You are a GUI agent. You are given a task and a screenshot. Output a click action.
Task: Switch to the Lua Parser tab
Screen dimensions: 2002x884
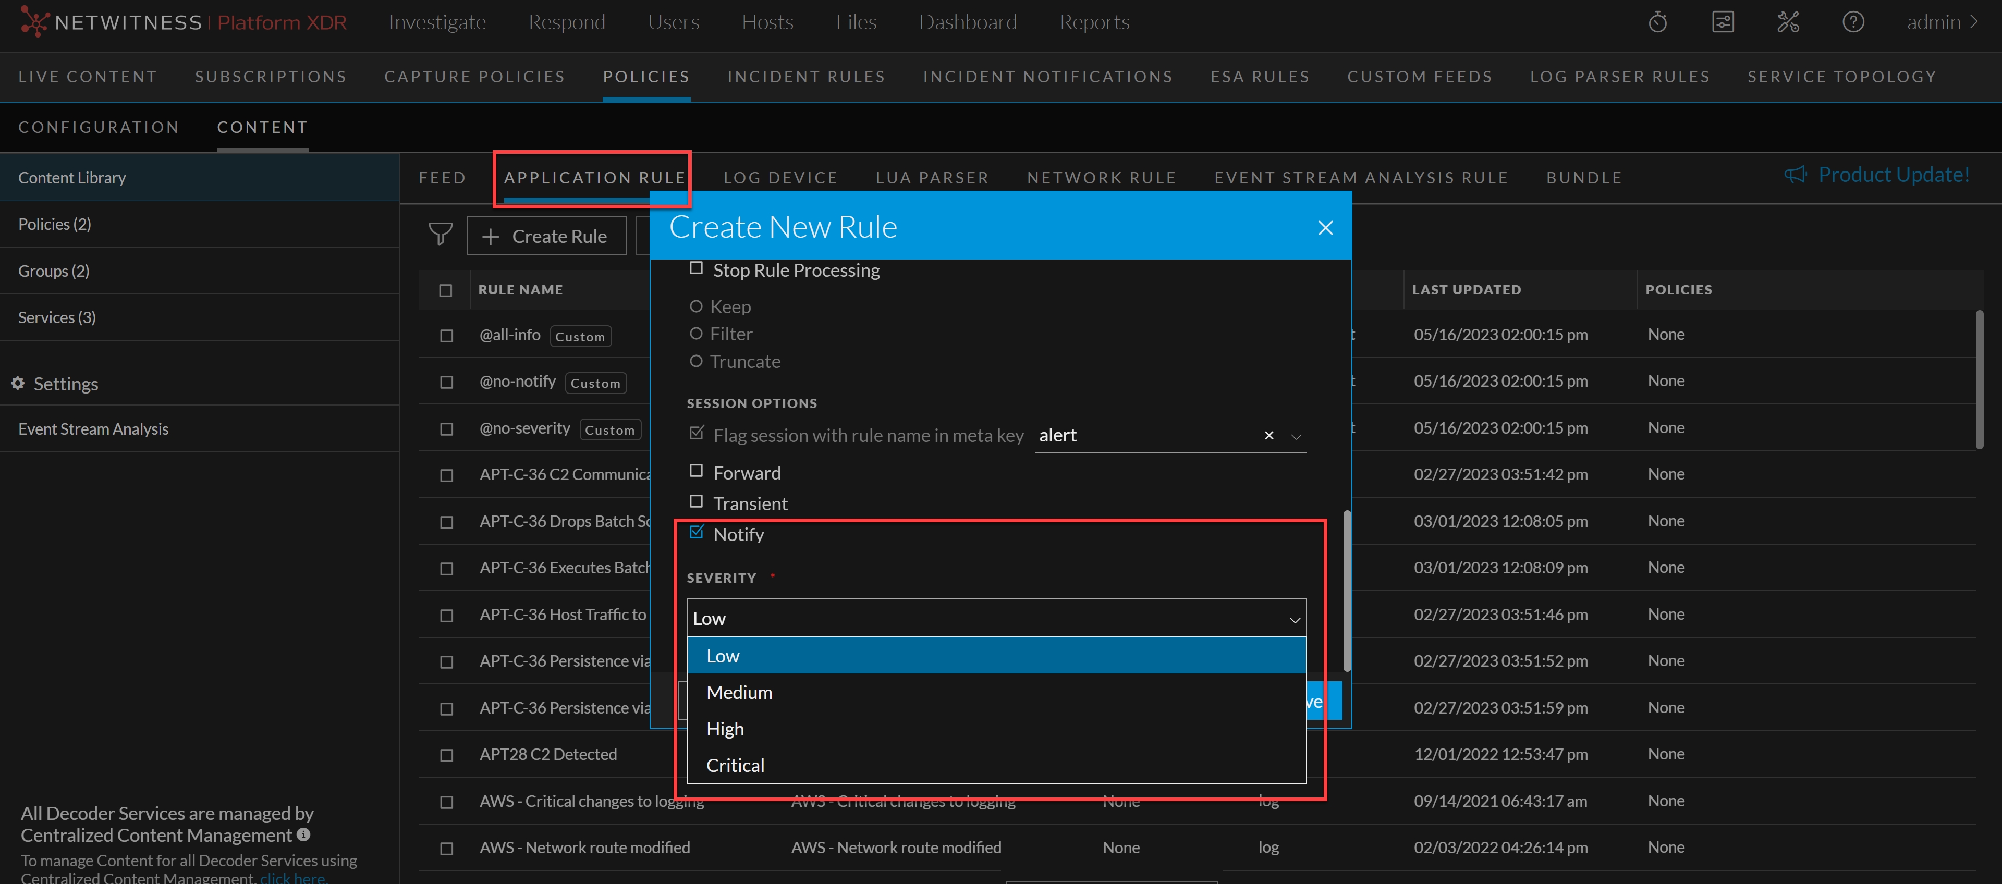tap(932, 178)
